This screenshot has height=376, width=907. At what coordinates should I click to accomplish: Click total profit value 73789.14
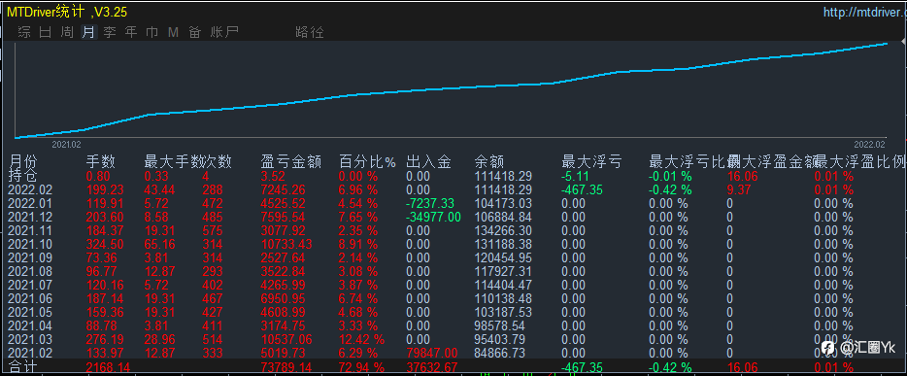pyautogui.click(x=286, y=366)
